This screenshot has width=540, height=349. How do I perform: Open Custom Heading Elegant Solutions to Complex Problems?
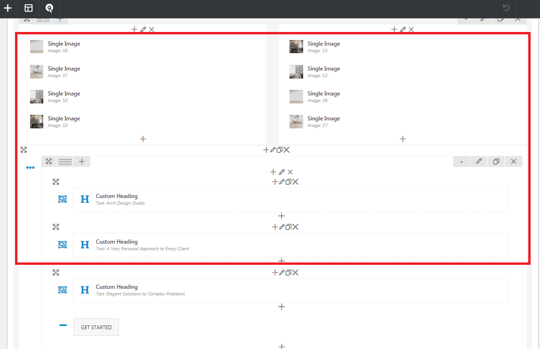(x=290, y=290)
